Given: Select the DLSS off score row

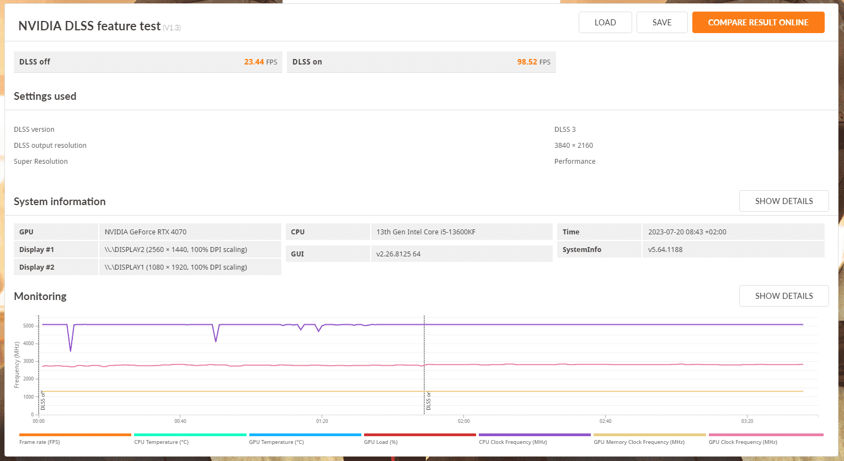Looking at the screenshot, I should (148, 62).
